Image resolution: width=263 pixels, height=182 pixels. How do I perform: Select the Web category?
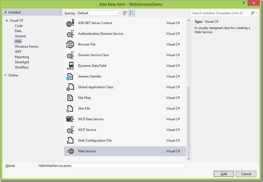coord(18,41)
